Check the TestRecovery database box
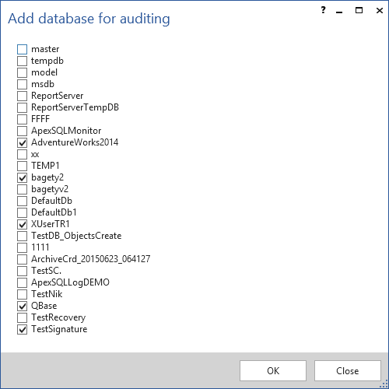389x389 pixels. coord(22,317)
